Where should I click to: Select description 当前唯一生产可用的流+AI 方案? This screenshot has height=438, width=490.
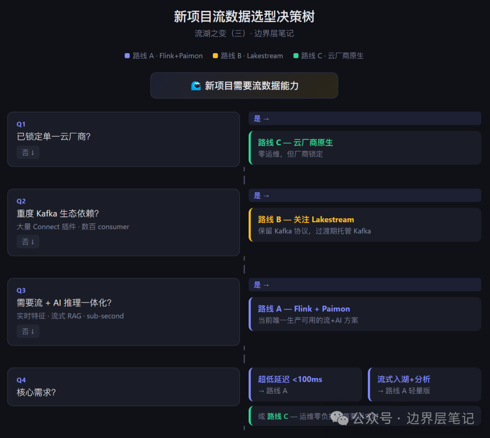click(x=308, y=320)
